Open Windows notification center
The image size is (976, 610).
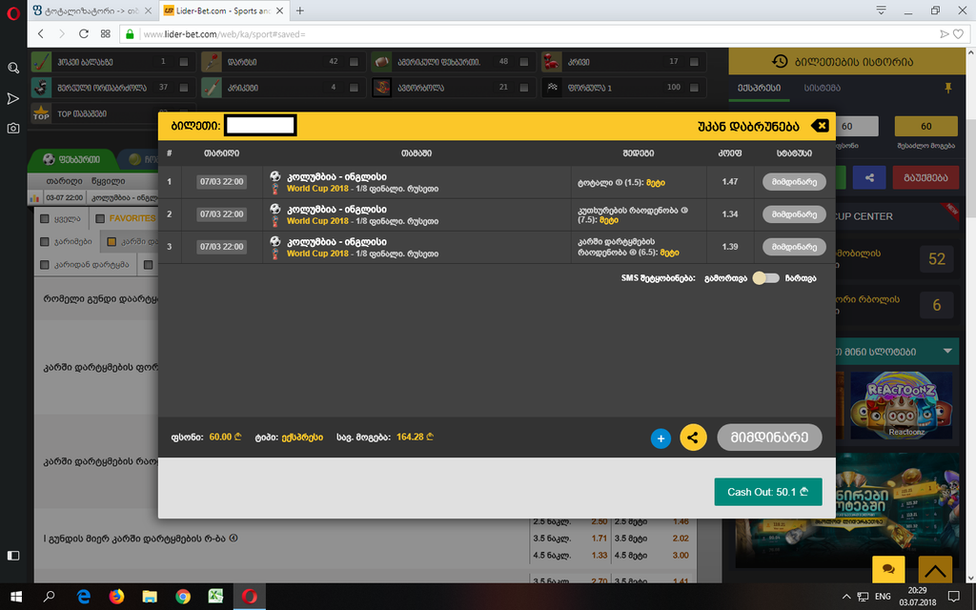953,597
